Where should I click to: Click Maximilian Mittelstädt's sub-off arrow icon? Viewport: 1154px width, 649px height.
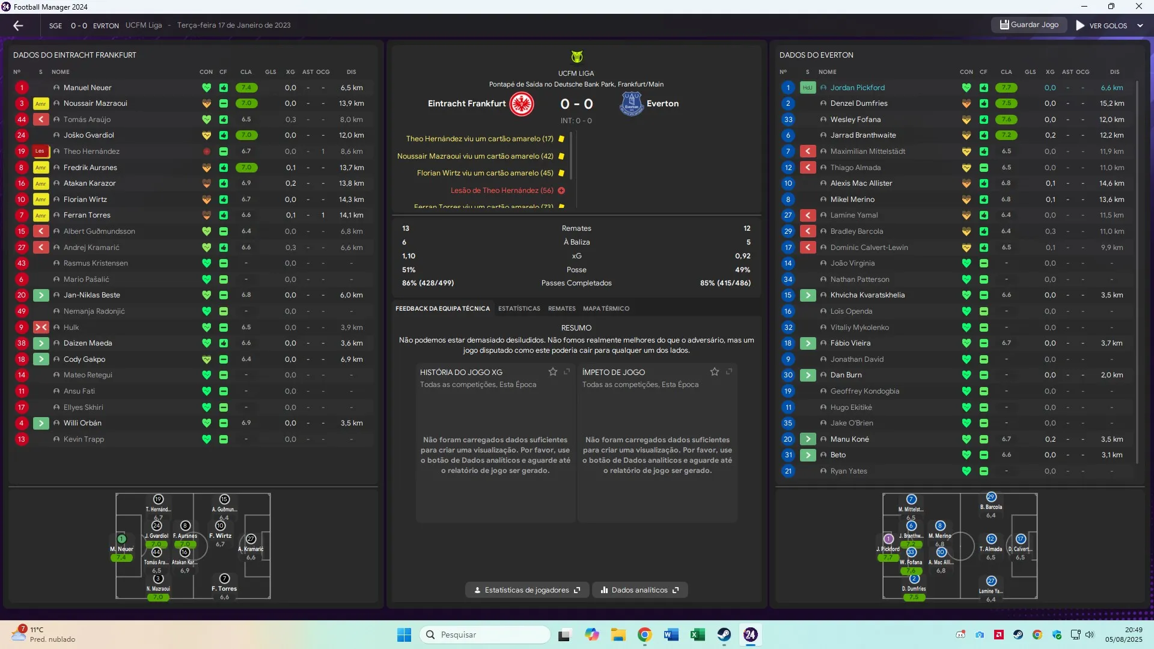pos(807,151)
